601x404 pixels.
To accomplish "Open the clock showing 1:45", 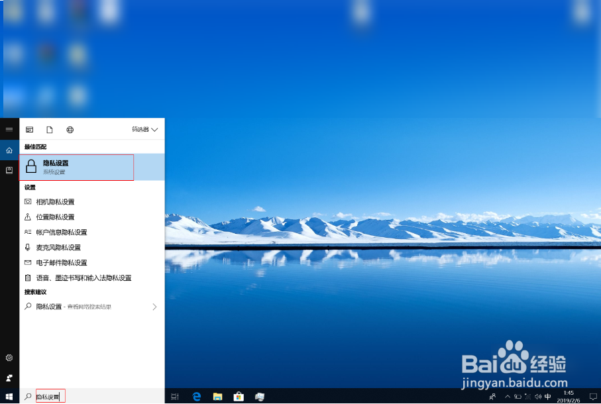I will (x=569, y=397).
